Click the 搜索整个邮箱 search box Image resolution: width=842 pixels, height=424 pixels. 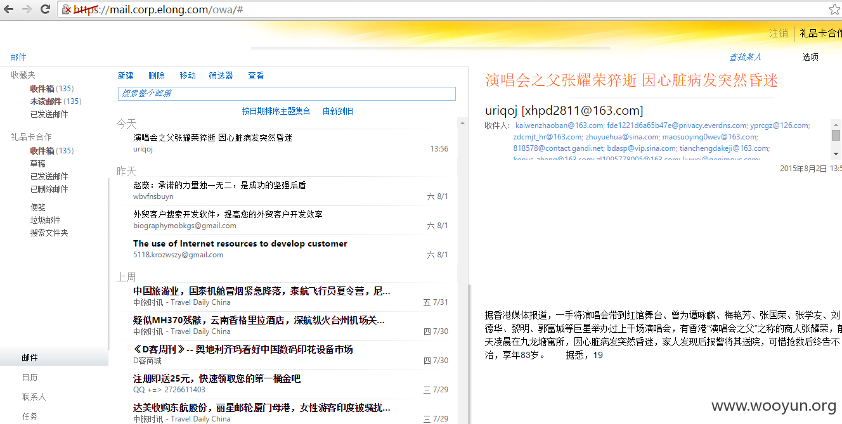[287, 93]
